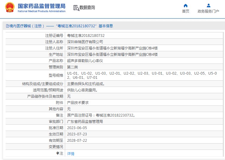
Task: Select effective date 2023-07-23
Action: click(77, 134)
